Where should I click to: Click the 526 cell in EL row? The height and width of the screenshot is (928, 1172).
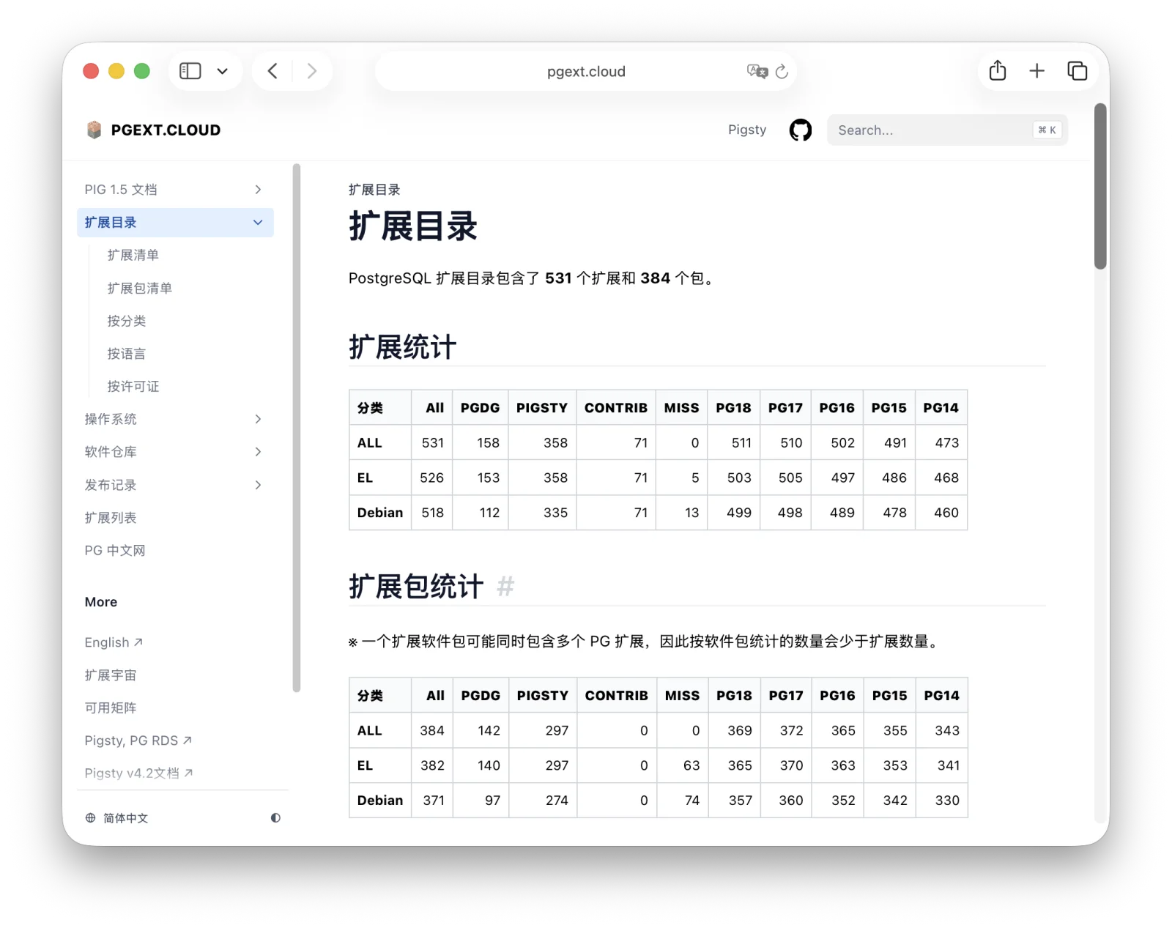click(x=432, y=478)
